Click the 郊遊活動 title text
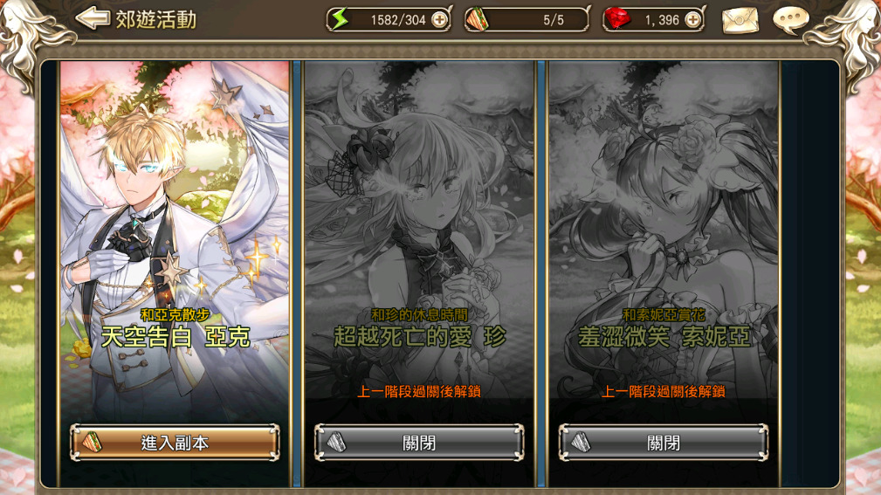 [x=156, y=20]
